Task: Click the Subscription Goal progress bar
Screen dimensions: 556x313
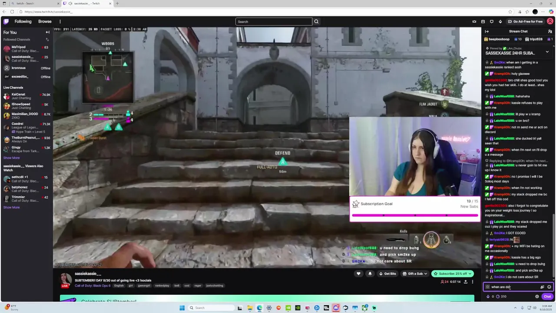Action: tap(415, 215)
